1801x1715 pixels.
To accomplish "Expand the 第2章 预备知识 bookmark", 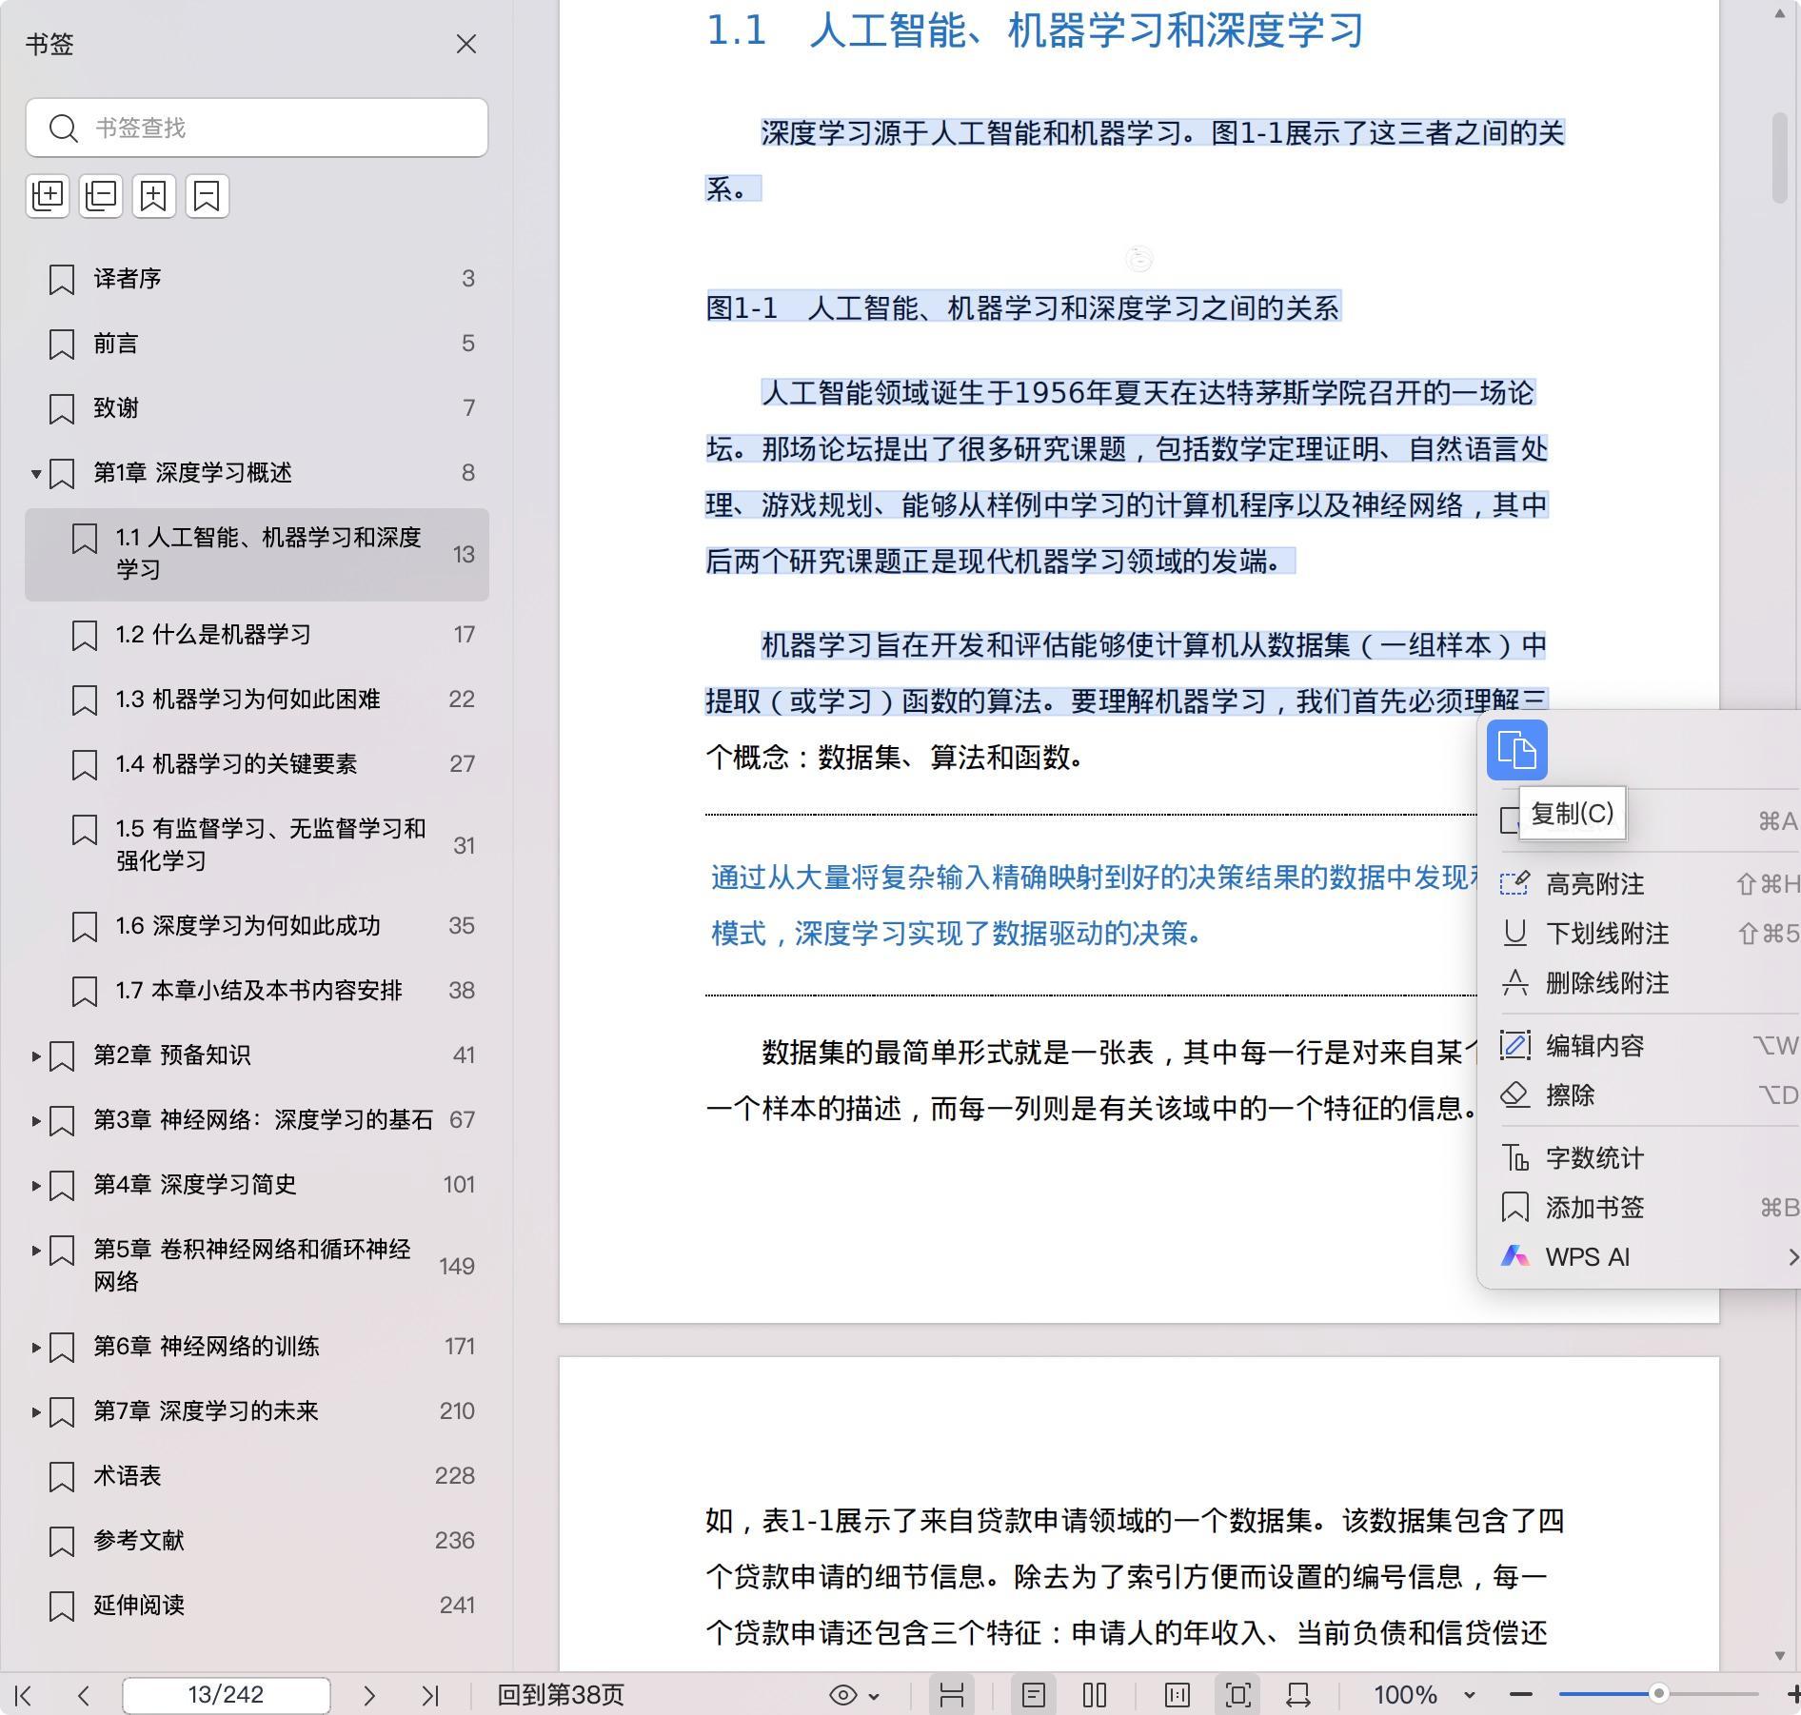I will (x=35, y=1055).
